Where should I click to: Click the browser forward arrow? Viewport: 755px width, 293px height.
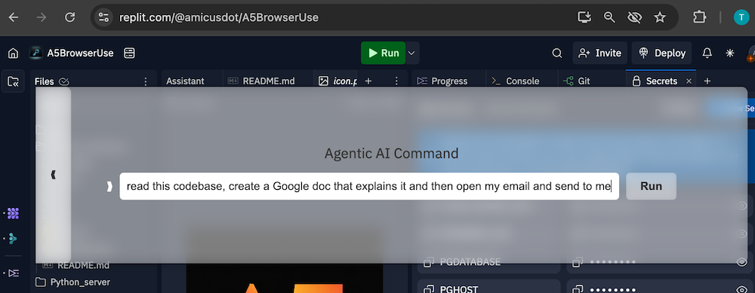click(42, 18)
